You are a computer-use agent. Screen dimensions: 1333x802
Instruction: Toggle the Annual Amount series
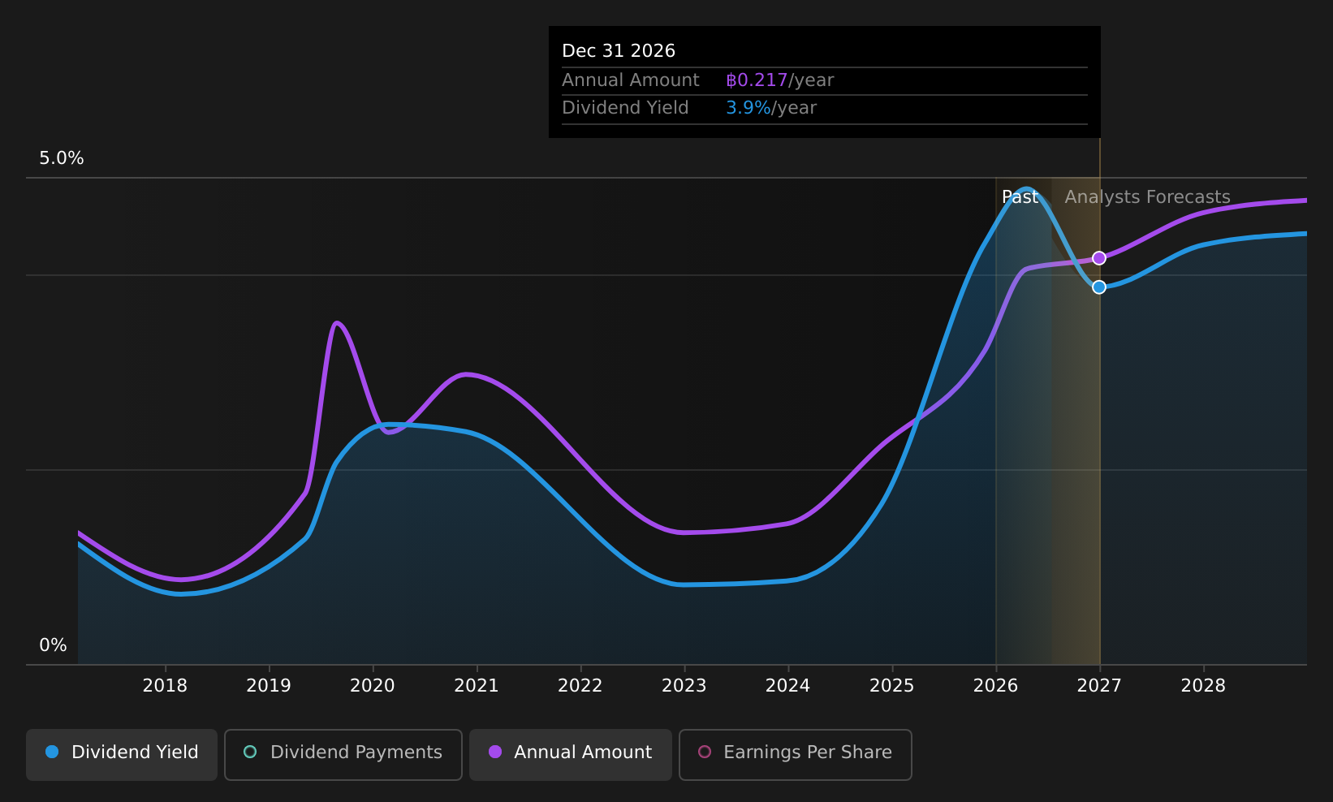(571, 754)
